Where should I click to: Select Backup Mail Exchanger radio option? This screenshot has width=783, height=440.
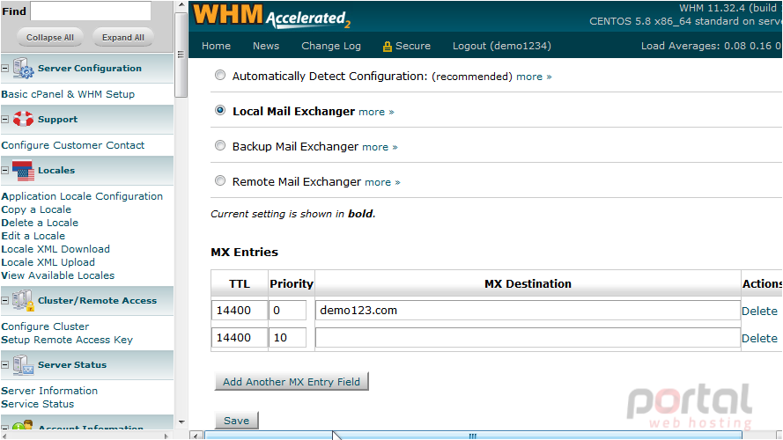[x=219, y=146]
